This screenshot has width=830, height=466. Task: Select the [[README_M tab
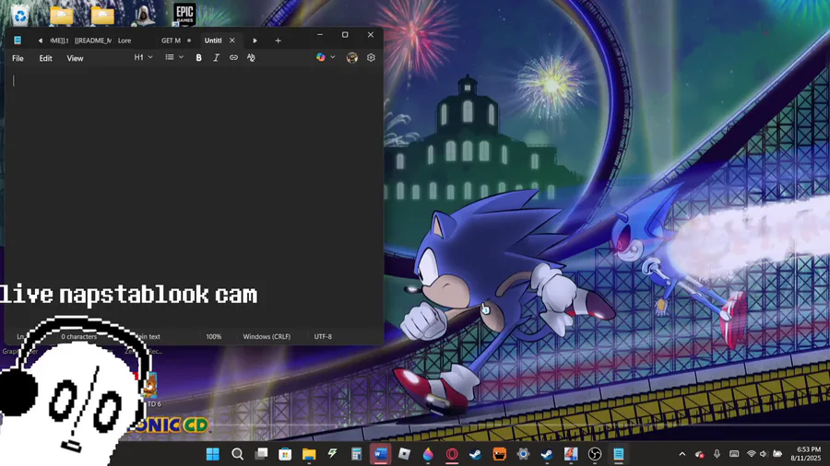[x=93, y=41]
